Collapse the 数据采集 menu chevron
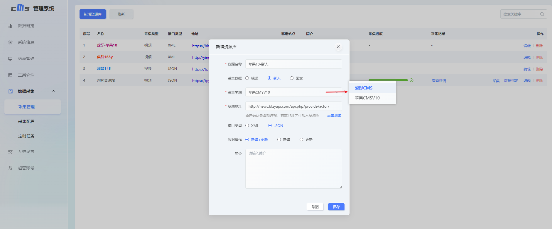 click(x=53, y=91)
